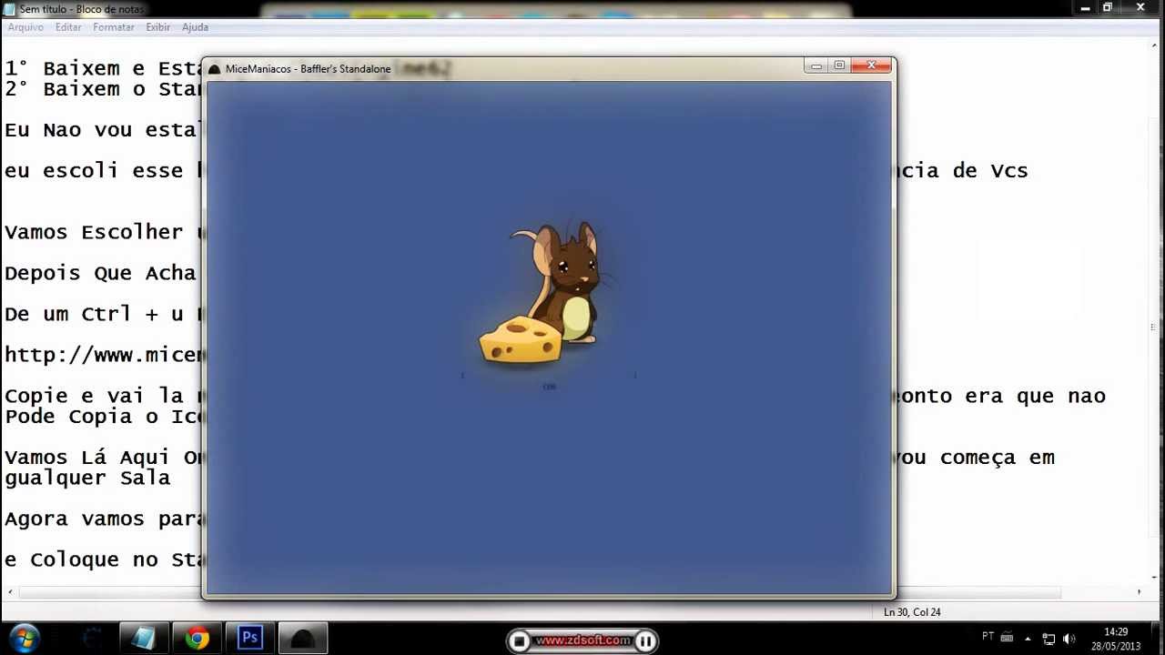Place cursor on line 'Eu Nao vou esta'
The height and width of the screenshot is (655, 1165).
point(101,130)
